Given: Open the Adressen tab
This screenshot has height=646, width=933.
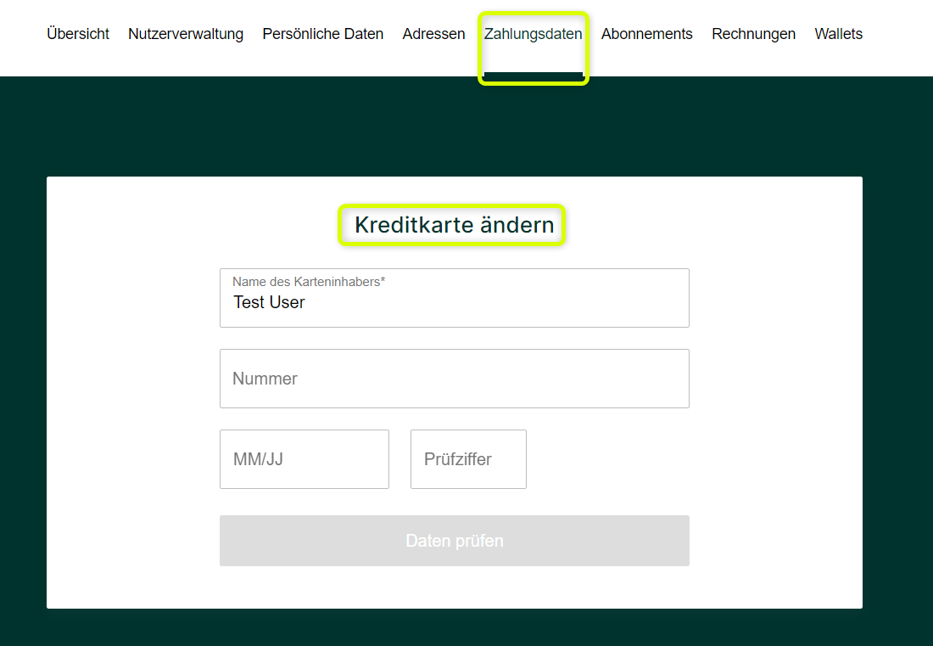Looking at the screenshot, I should [x=433, y=34].
